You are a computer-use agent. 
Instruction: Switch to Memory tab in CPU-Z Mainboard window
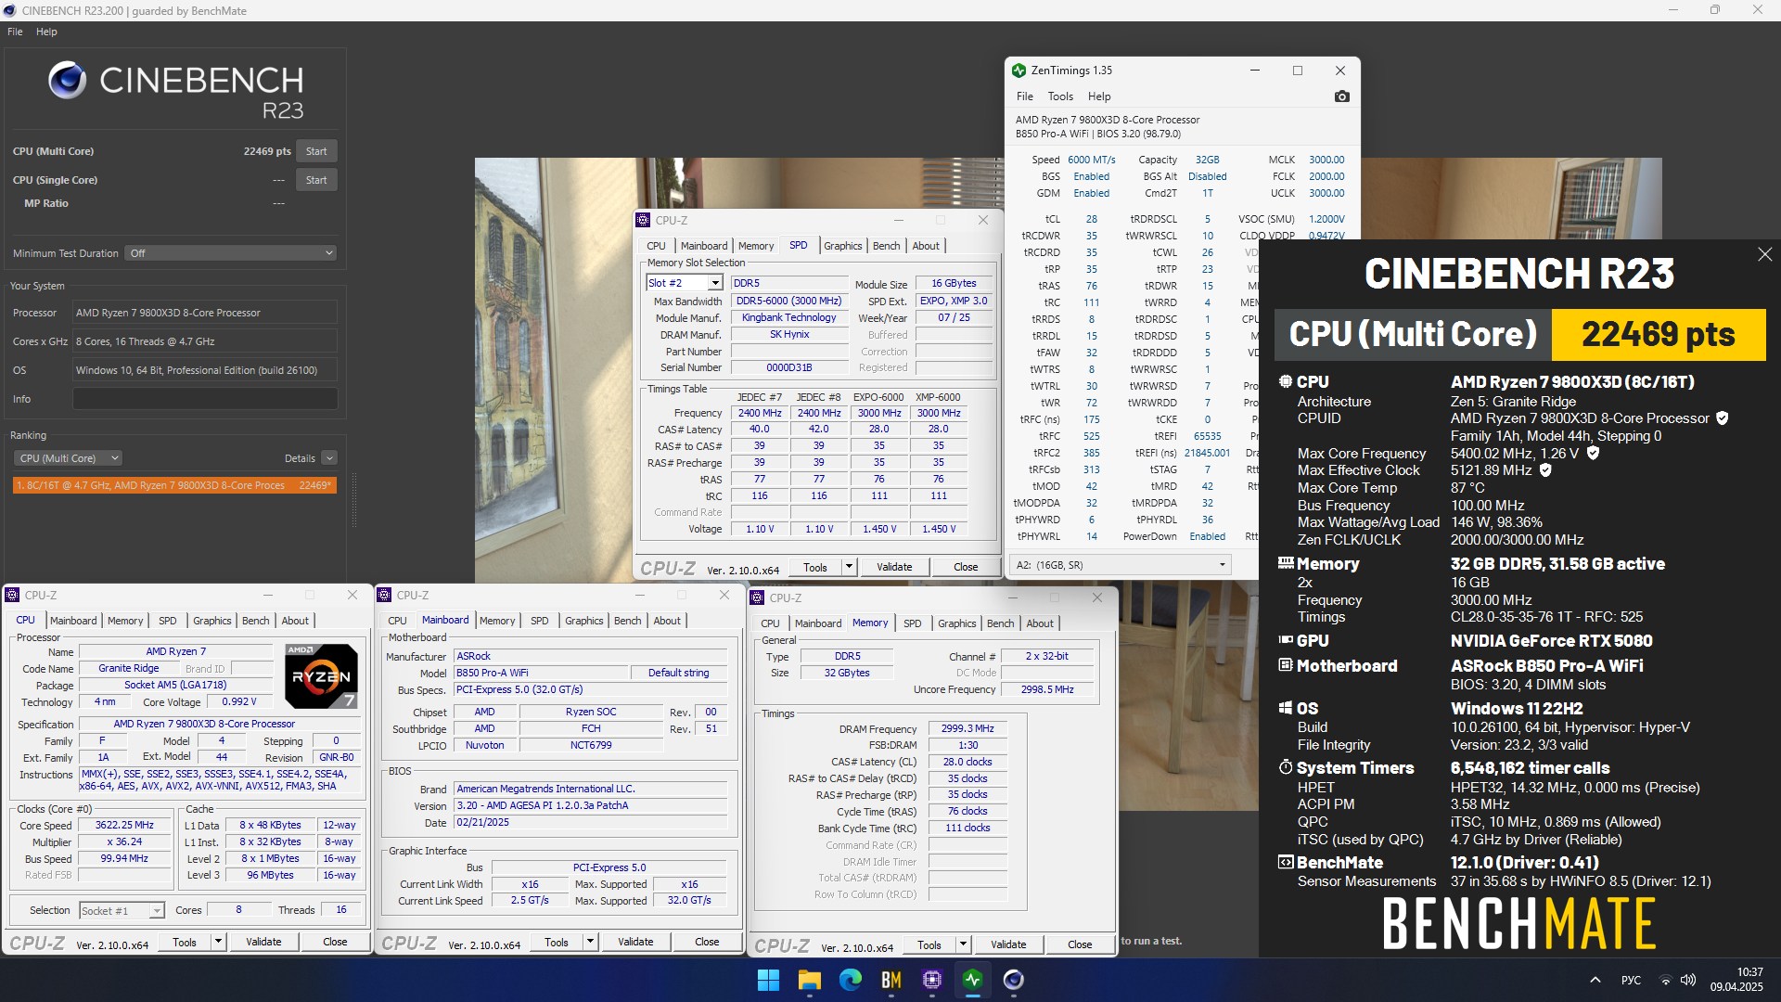497,621
